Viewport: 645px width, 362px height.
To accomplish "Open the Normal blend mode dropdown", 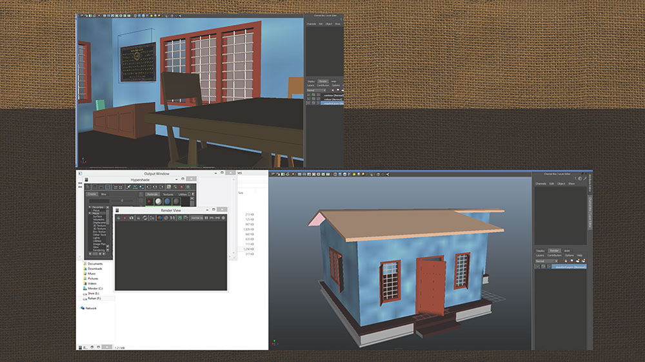I will 546,261.
